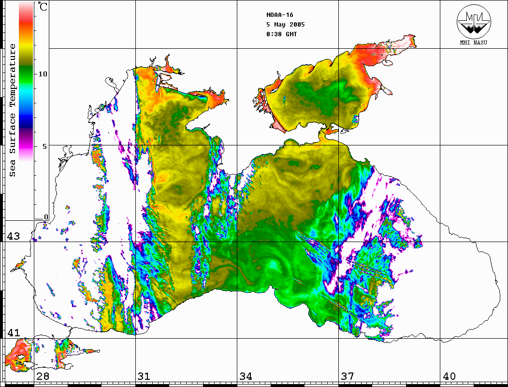This screenshot has height=387, width=508.
Task: Click the MHI NASU logo emblem
Action: 474,22
